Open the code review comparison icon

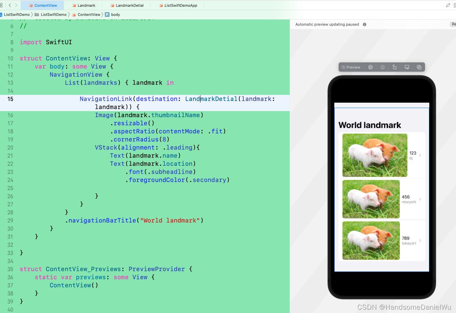448,5
